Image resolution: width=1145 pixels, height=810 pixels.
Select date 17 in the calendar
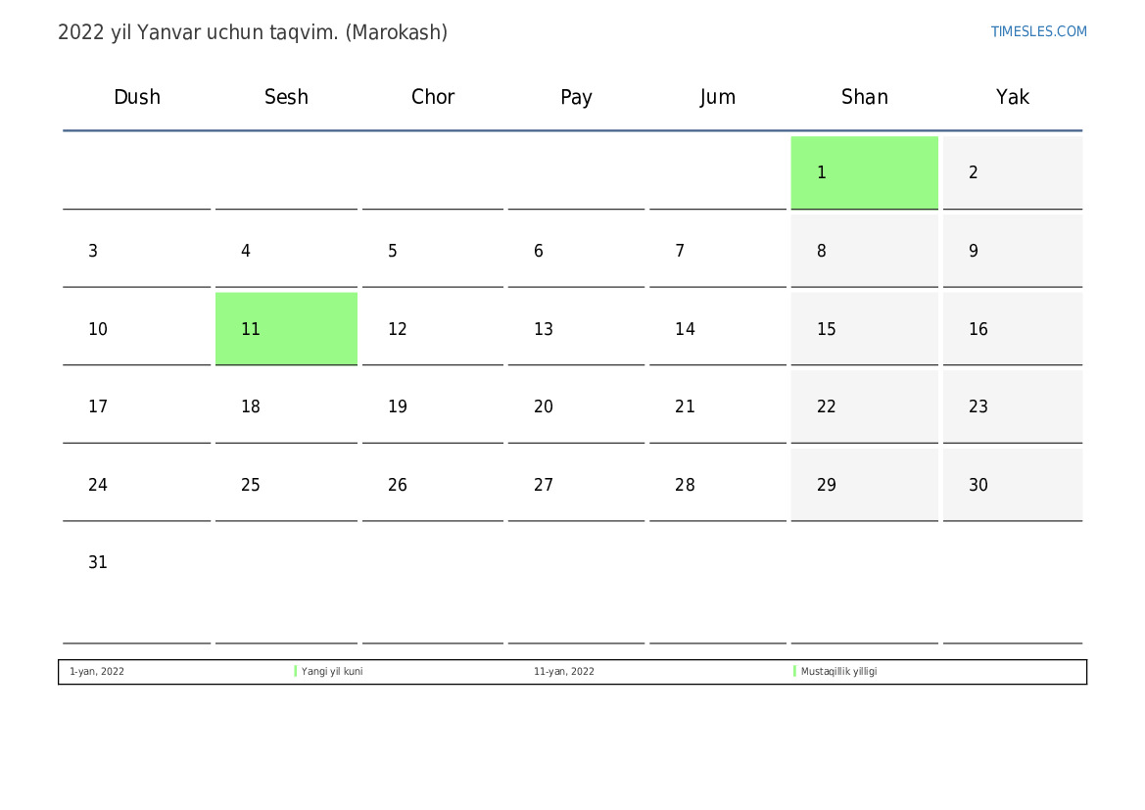136,406
